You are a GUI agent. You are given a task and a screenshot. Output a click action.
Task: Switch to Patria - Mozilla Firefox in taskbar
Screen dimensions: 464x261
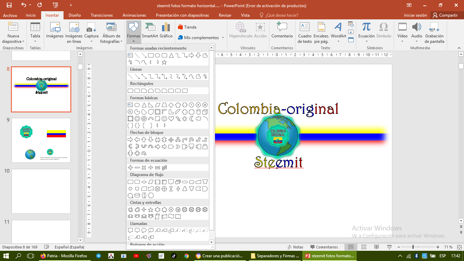[x=64, y=256]
